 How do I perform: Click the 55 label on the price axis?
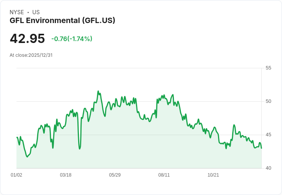click(268, 68)
